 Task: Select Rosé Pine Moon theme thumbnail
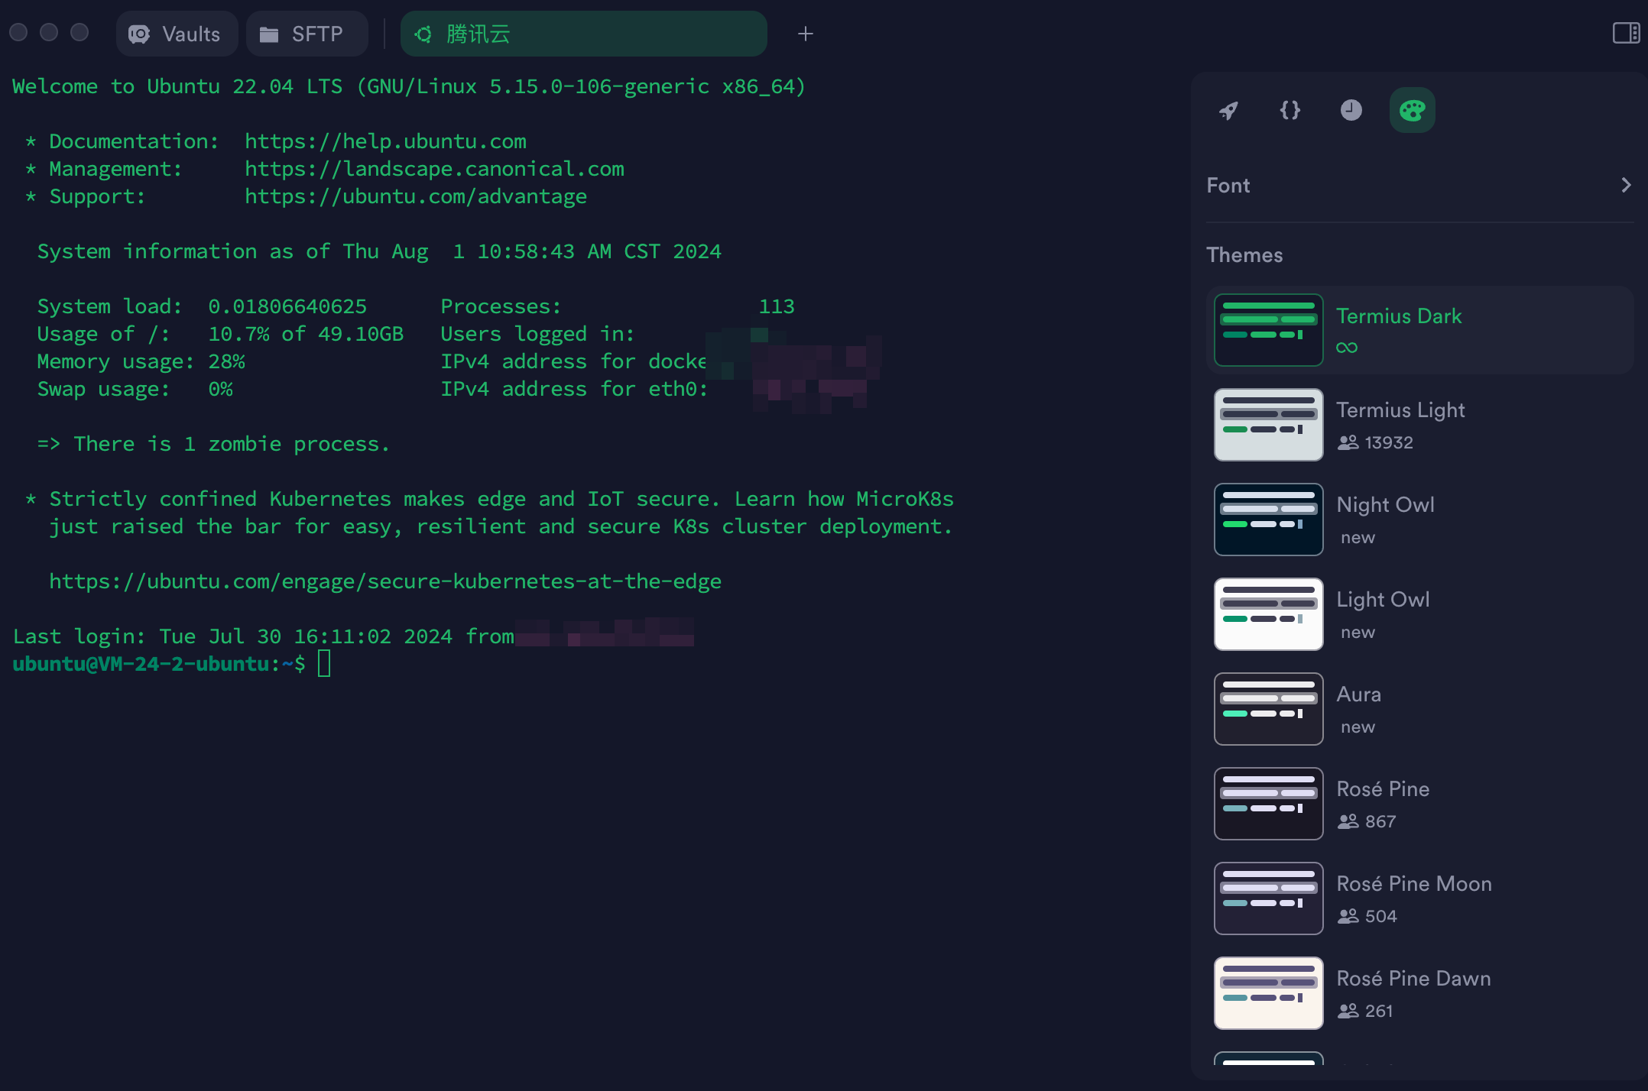tap(1269, 898)
